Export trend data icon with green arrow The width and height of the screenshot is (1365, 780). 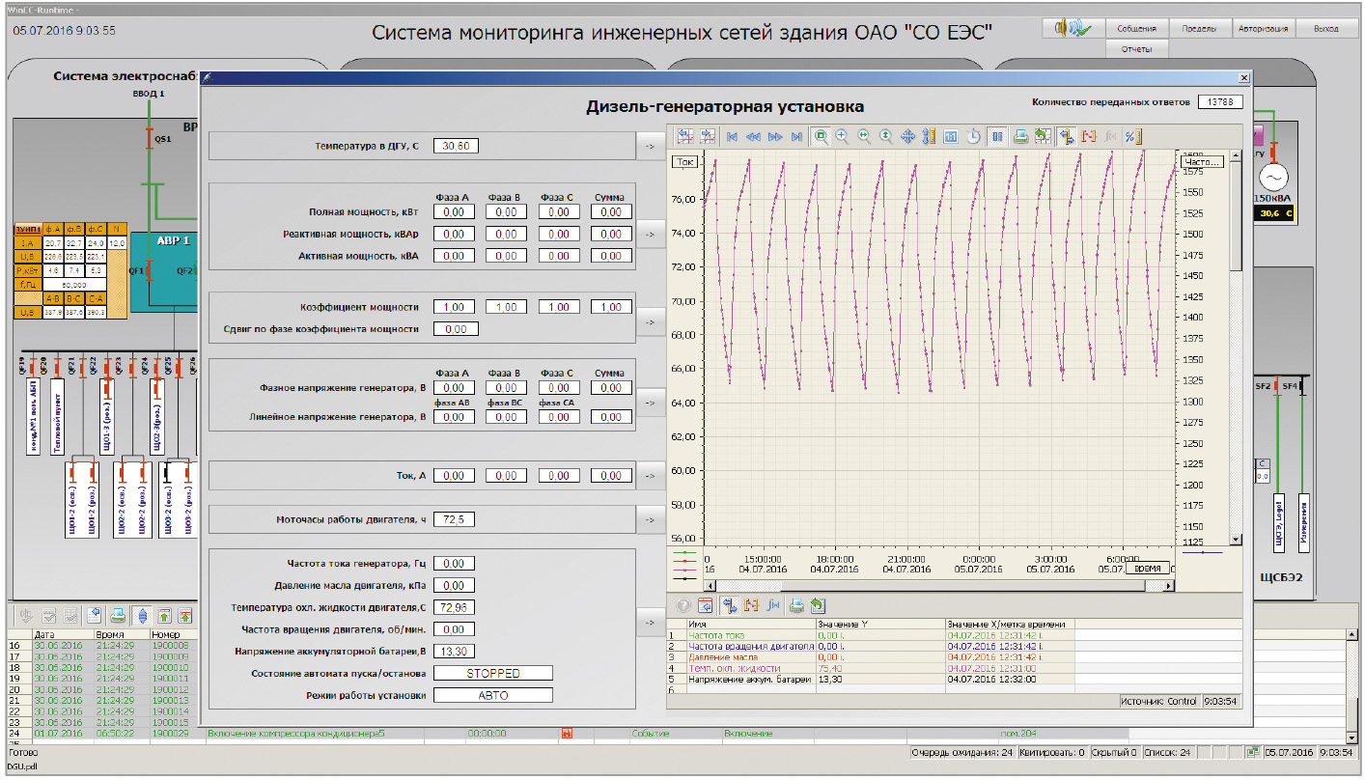(x=1042, y=137)
